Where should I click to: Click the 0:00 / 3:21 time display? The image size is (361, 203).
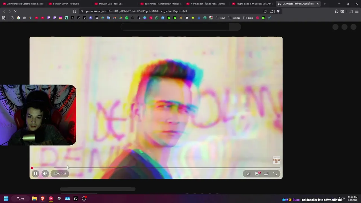[x=60, y=174]
